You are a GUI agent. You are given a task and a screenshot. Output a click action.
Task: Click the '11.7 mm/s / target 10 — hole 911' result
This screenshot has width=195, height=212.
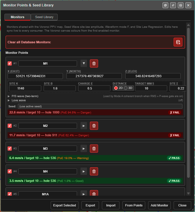pos(33,135)
